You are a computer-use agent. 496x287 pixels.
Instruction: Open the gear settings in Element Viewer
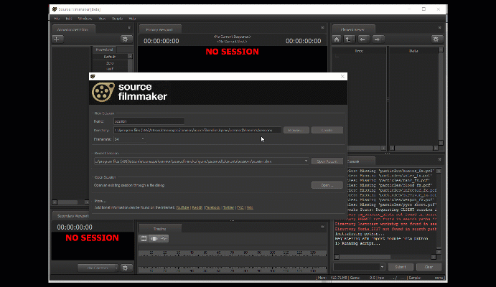click(x=436, y=39)
